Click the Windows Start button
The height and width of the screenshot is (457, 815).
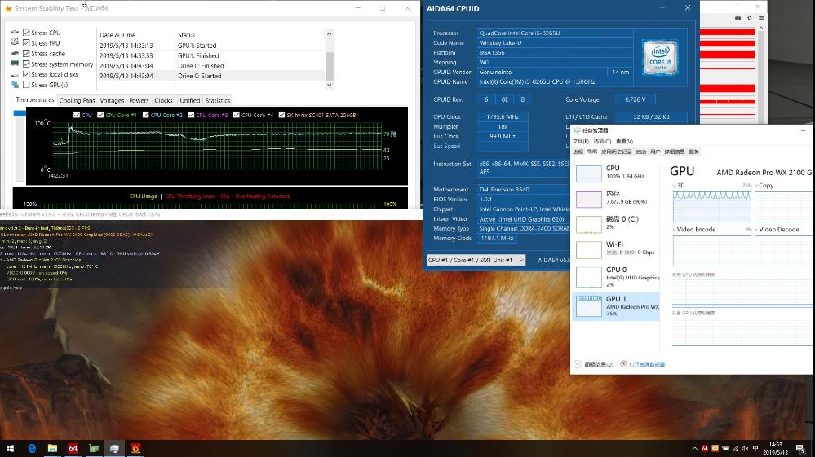click(11, 448)
